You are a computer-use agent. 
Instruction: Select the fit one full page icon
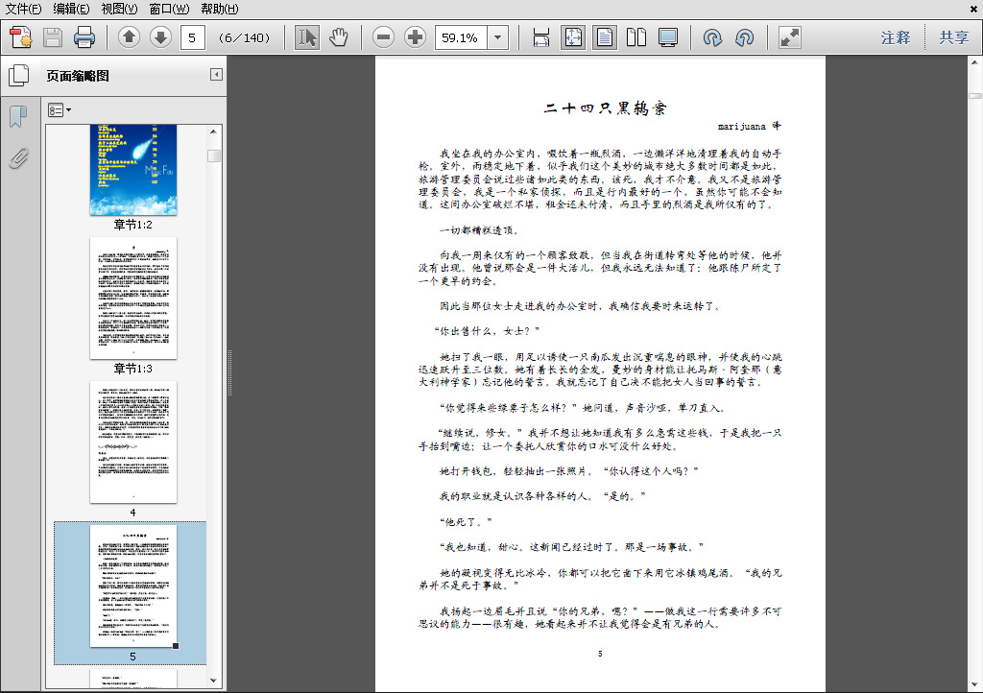coord(573,37)
